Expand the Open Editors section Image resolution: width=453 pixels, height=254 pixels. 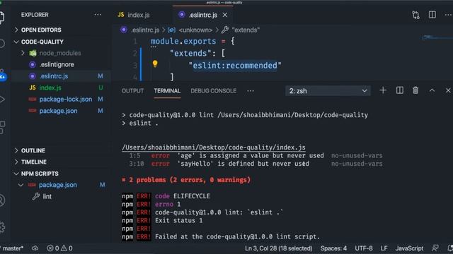41,30
